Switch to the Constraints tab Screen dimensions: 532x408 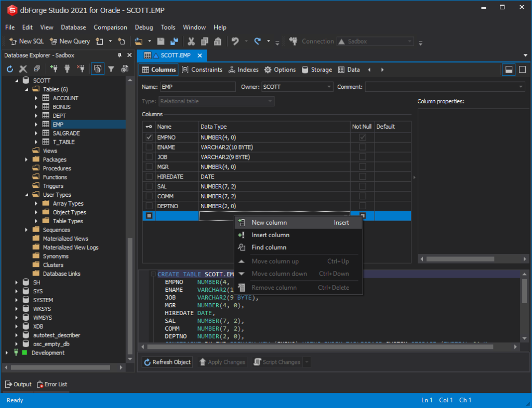coord(202,70)
